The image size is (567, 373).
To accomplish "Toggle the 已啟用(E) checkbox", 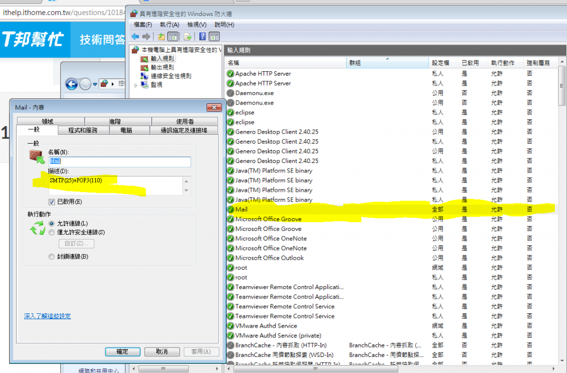I will [x=51, y=202].
